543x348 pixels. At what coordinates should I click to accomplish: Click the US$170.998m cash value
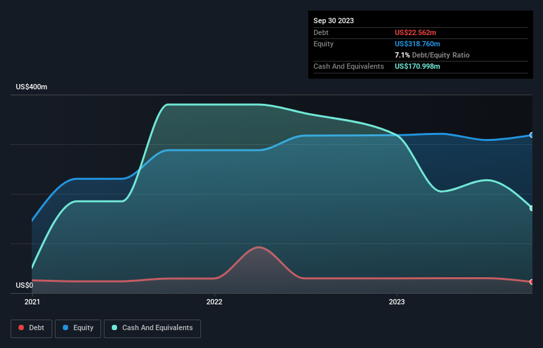pyautogui.click(x=417, y=66)
